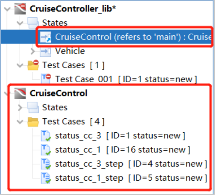This screenshot has height=195, width=215.
Task: Click the status_cc_1_step test icon
Action: [46, 178]
